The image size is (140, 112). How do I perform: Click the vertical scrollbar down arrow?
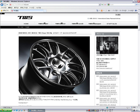click(x=139, y=105)
